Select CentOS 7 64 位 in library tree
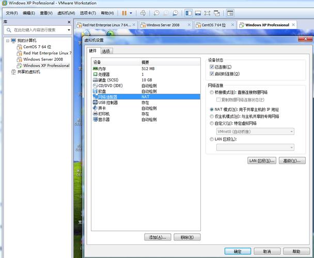The height and width of the screenshot is (258, 314). (34, 47)
